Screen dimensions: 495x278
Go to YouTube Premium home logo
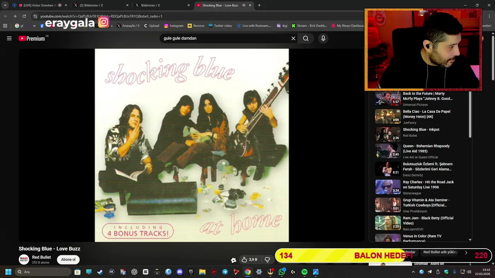pos(32,38)
